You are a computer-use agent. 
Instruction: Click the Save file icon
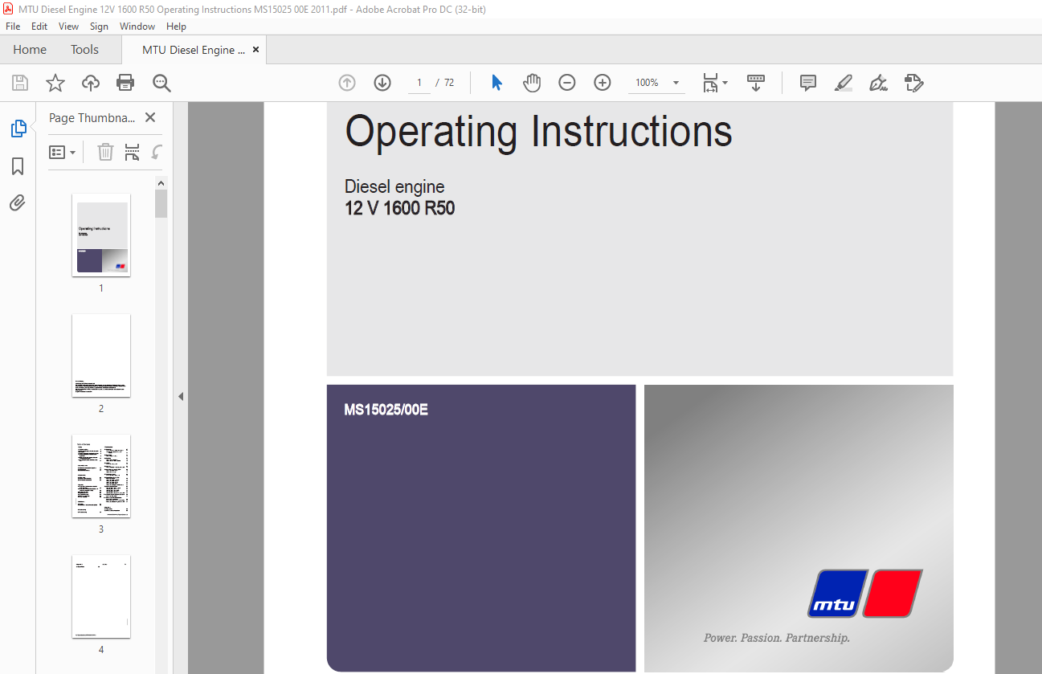(x=20, y=83)
